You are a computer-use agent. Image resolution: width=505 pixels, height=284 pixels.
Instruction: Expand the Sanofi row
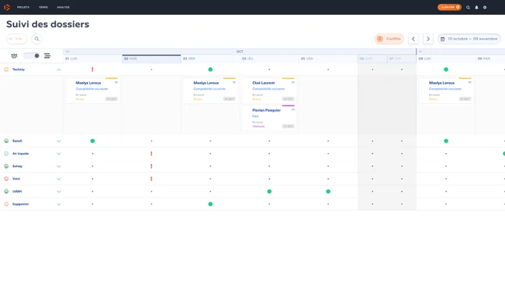(x=59, y=141)
